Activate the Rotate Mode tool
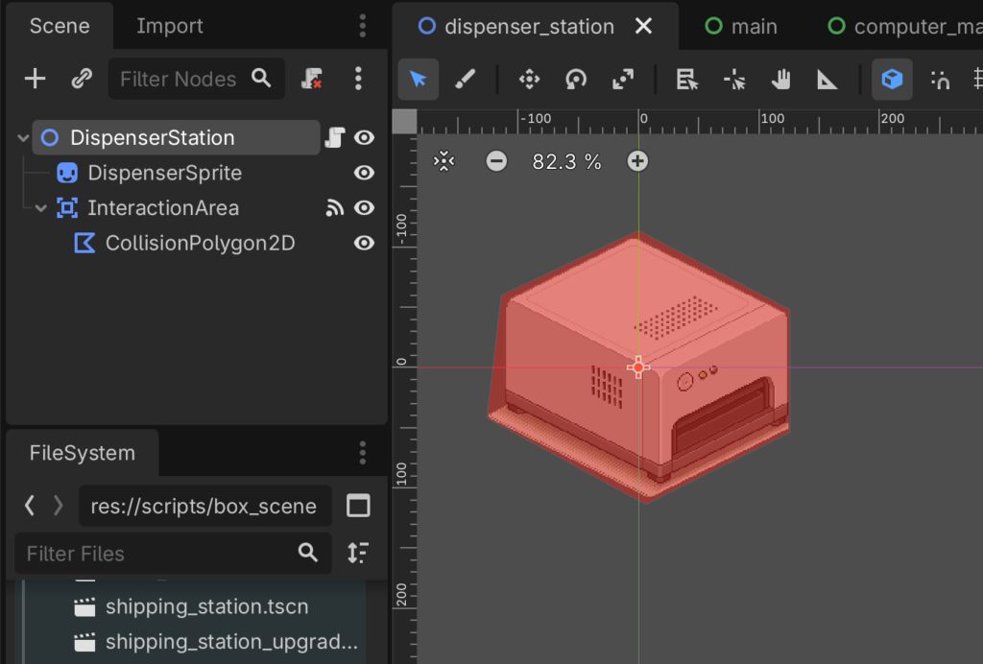The image size is (983, 664). [x=576, y=80]
